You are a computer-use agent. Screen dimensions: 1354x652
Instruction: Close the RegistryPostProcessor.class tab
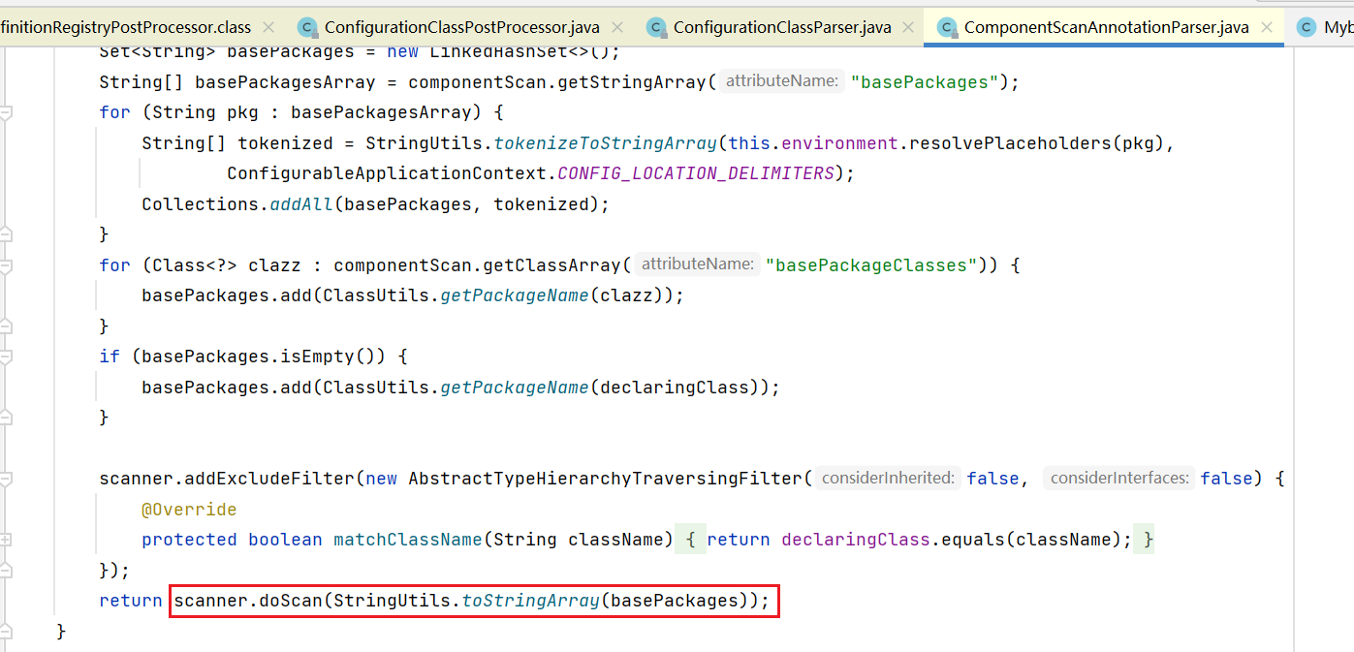coord(268,27)
